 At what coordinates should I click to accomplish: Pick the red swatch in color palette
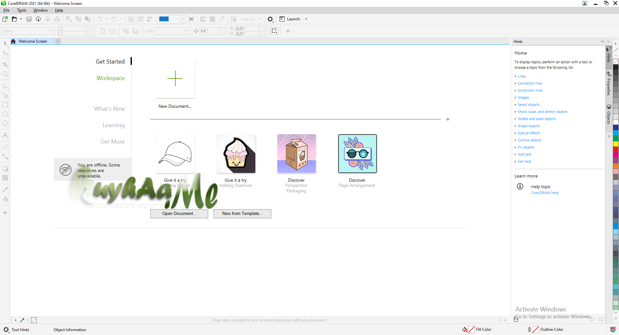(615, 149)
